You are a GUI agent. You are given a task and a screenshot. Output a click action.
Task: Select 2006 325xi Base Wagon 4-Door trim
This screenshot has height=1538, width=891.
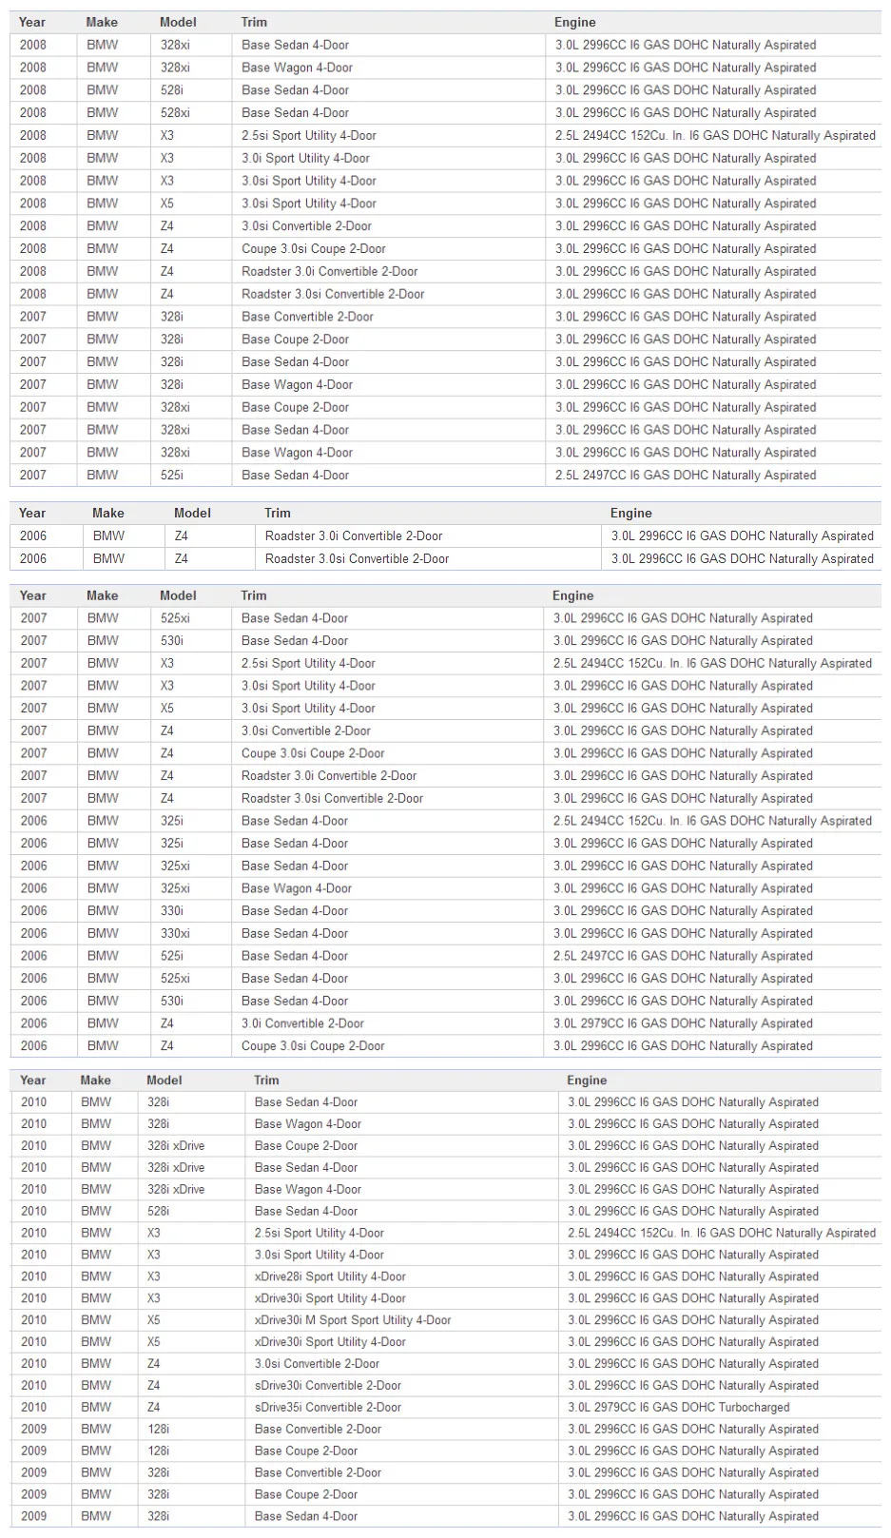[x=297, y=888]
